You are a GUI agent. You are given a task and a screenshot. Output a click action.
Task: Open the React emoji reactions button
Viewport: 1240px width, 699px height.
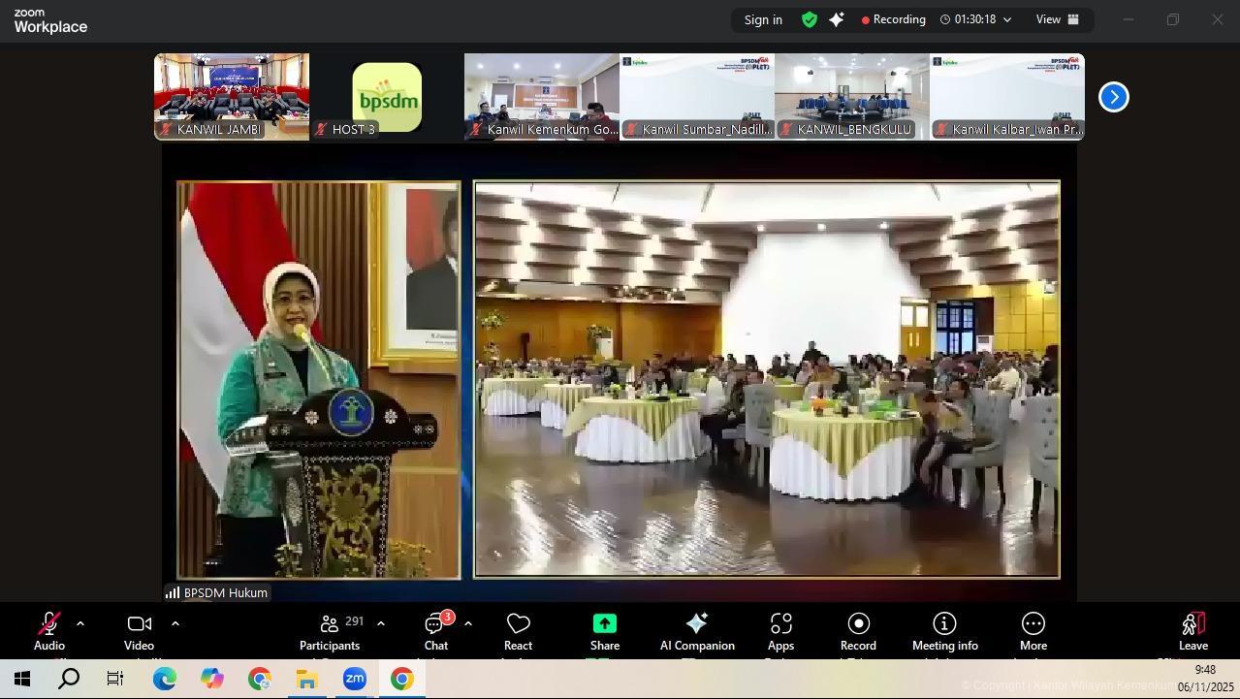(518, 631)
